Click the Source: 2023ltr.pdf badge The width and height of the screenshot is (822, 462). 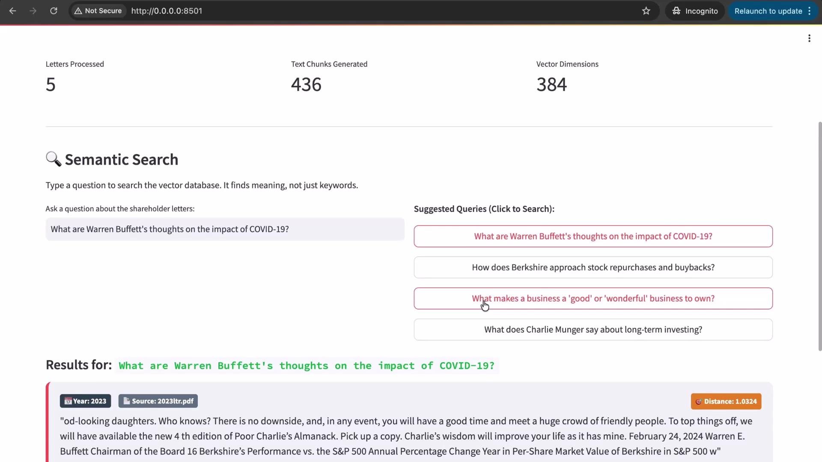(158, 401)
